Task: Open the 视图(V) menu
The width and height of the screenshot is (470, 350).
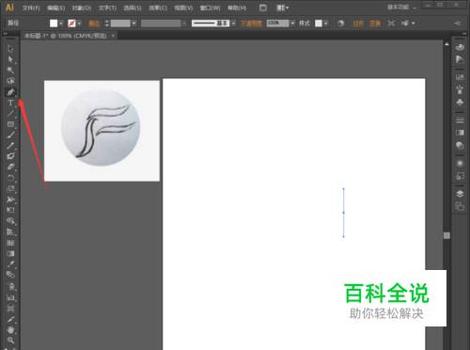Action: [183, 8]
